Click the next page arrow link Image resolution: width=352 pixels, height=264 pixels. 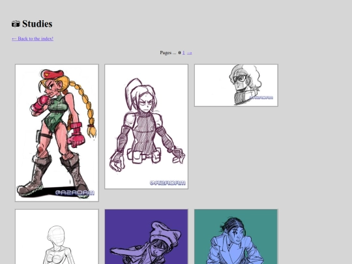[x=190, y=53]
